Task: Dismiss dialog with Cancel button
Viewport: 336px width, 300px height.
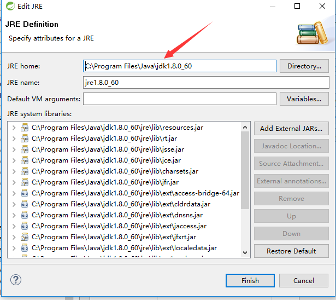Action: (x=304, y=280)
